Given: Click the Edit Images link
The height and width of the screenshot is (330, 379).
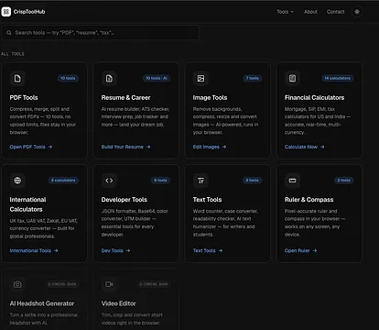Looking at the screenshot, I should click(x=210, y=147).
